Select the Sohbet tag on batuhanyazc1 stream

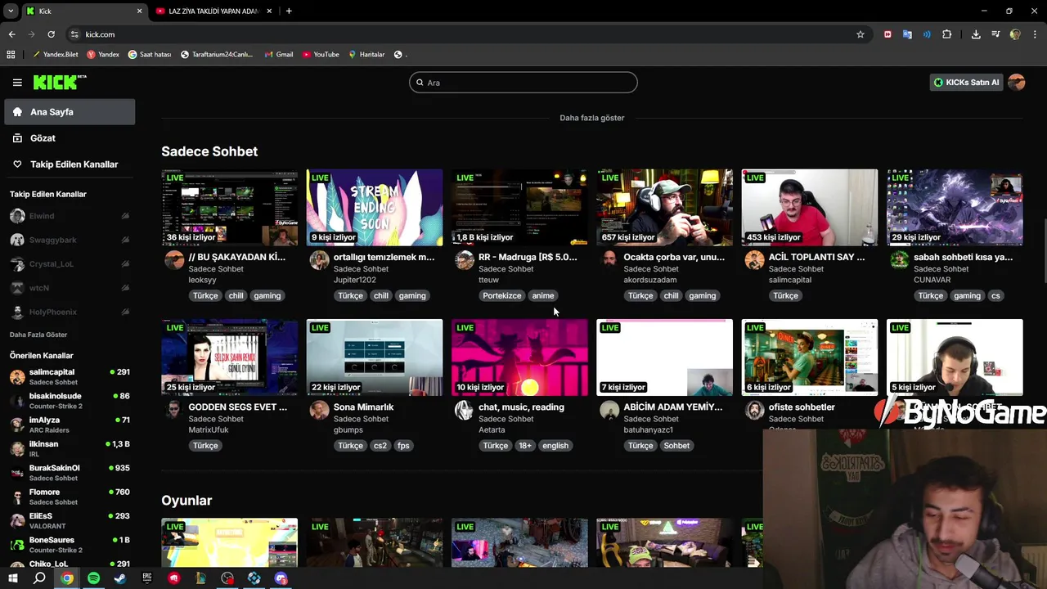(676, 446)
